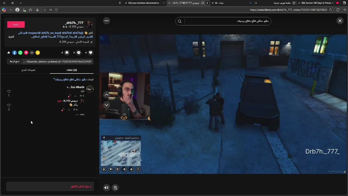The width and height of the screenshot is (348, 196).
Task: Expand the caption with المزيد
Action: 11,36
